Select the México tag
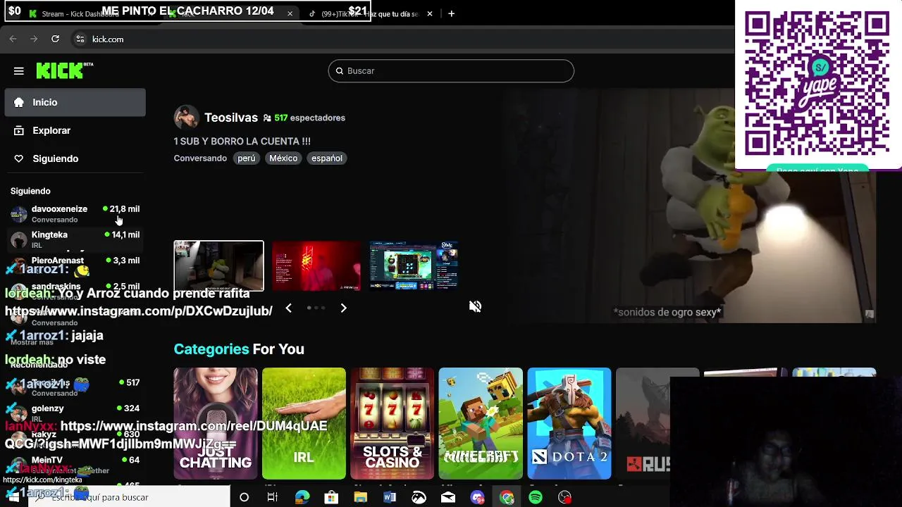 pyautogui.click(x=283, y=158)
